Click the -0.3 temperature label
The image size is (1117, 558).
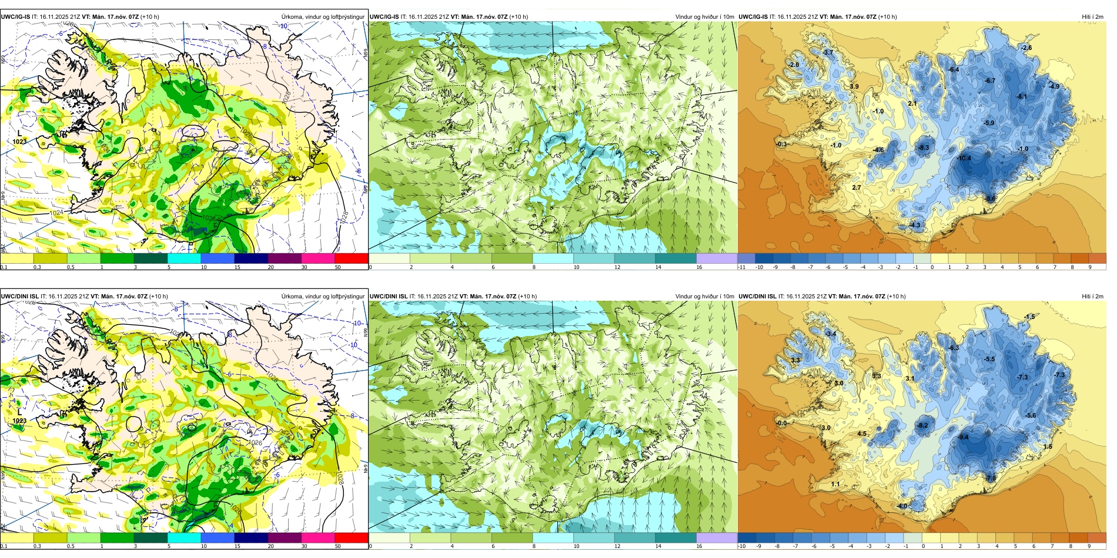[781, 144]
